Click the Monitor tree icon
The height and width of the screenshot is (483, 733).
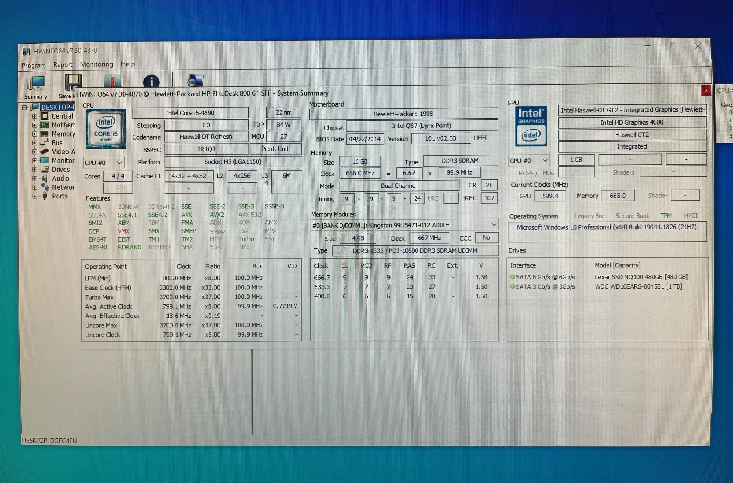point(45,160)
